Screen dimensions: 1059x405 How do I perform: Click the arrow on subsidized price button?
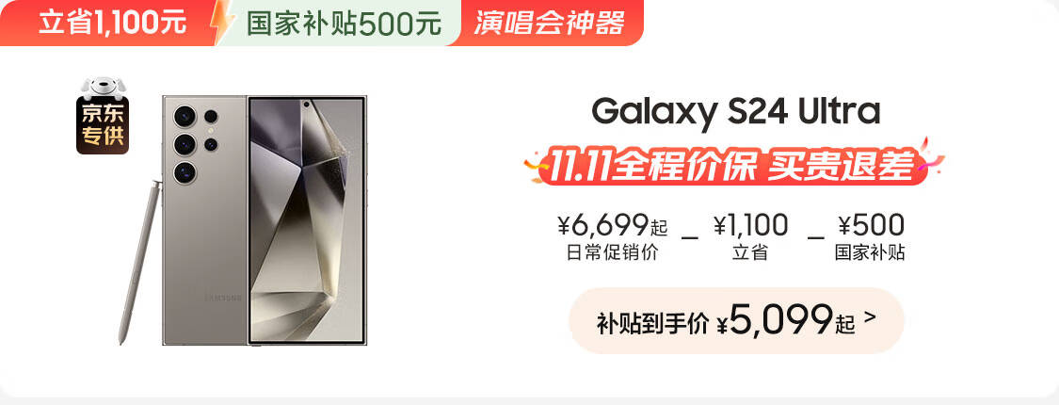click(870, 316)
